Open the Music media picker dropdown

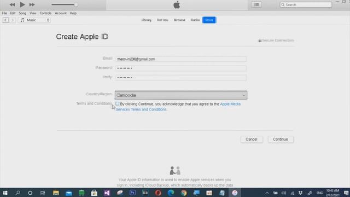34,20
